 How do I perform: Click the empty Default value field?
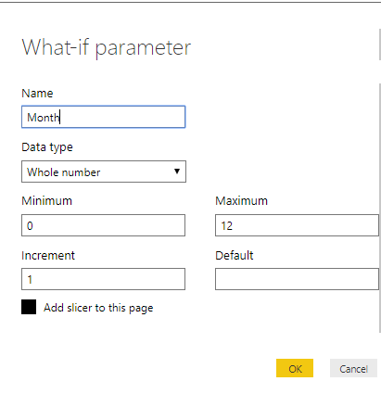[297, 279]
